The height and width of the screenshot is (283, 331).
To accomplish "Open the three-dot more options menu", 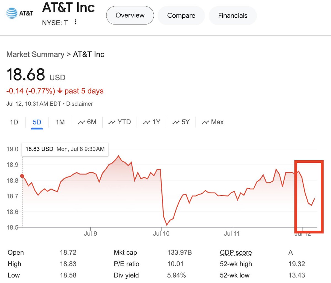I will click(x=76, y=22).
